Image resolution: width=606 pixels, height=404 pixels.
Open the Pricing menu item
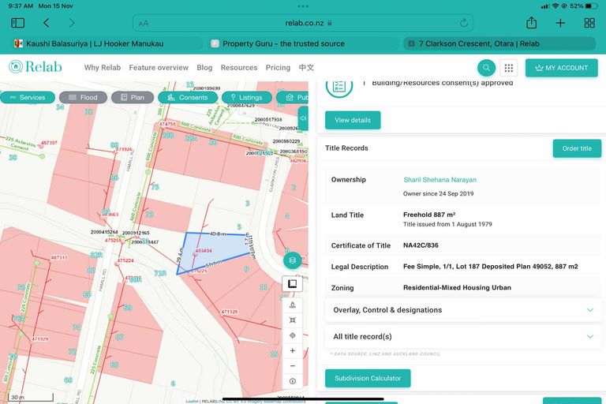pyautogui.click(x=278, y=68)
